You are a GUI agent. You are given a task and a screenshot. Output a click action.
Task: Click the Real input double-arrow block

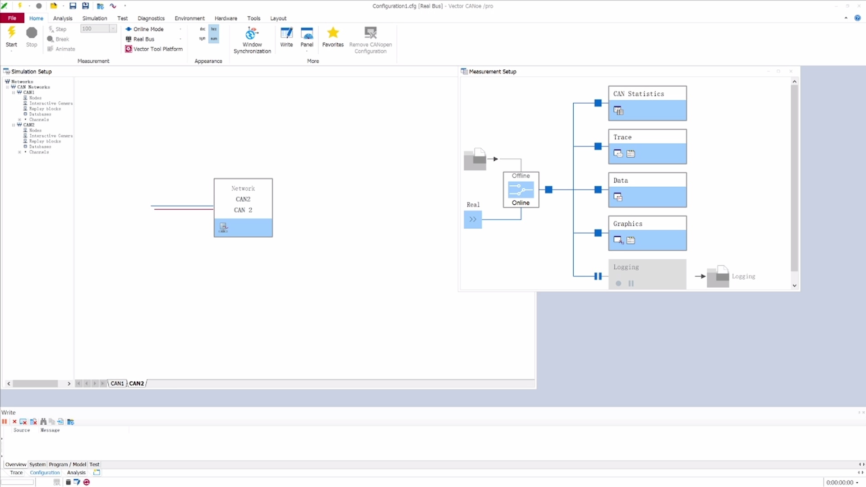pyautogui.click(x=473, y=220)
